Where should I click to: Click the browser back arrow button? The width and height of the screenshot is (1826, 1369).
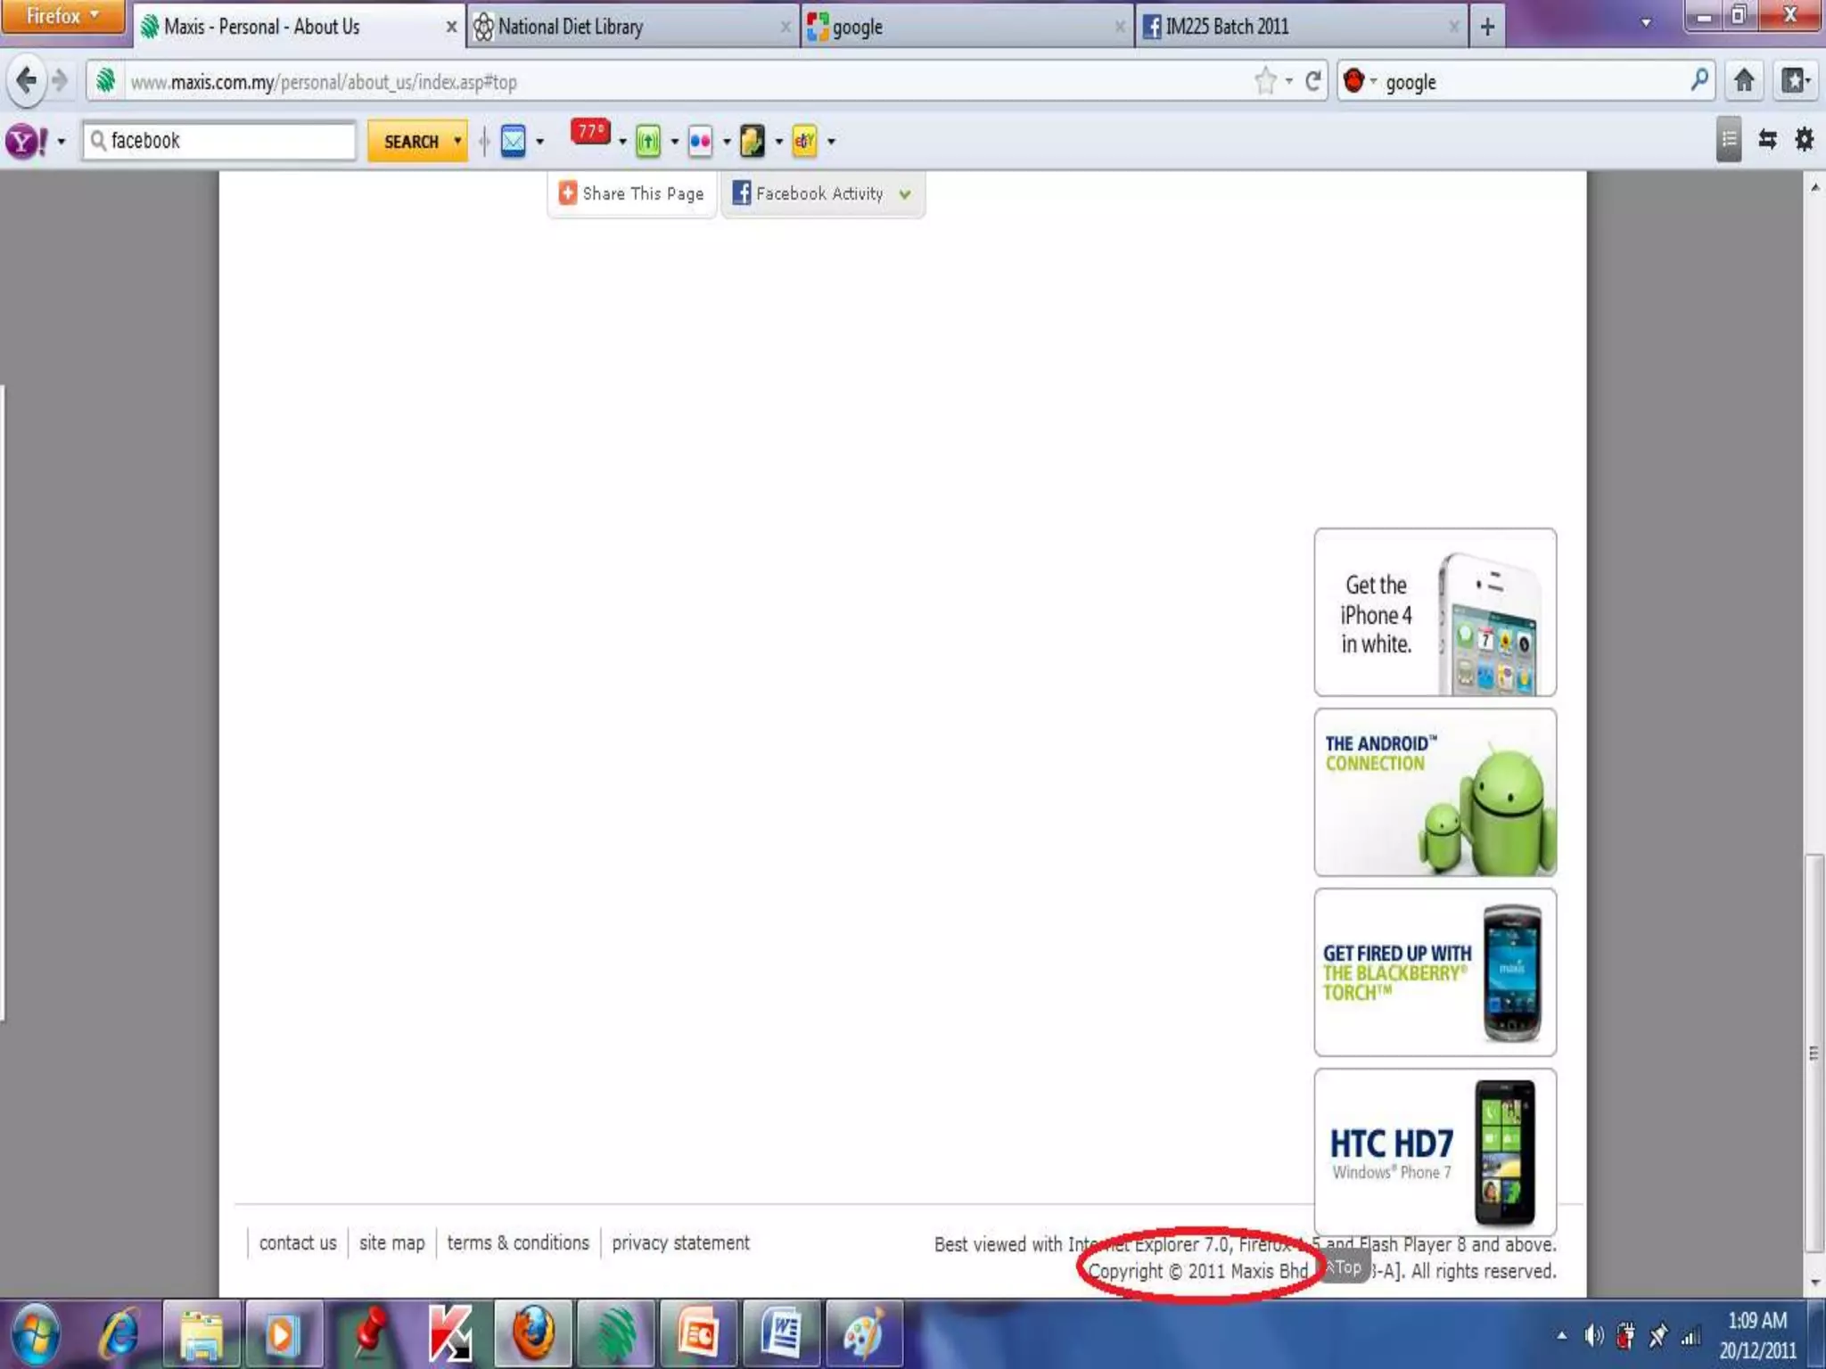(x=27, y=81)
